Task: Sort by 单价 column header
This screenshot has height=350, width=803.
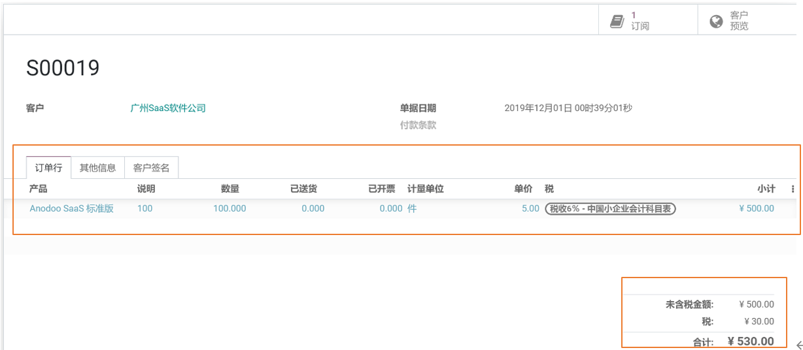Action: tap(523, 189)
